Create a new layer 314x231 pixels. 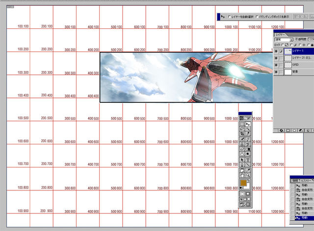308,131
